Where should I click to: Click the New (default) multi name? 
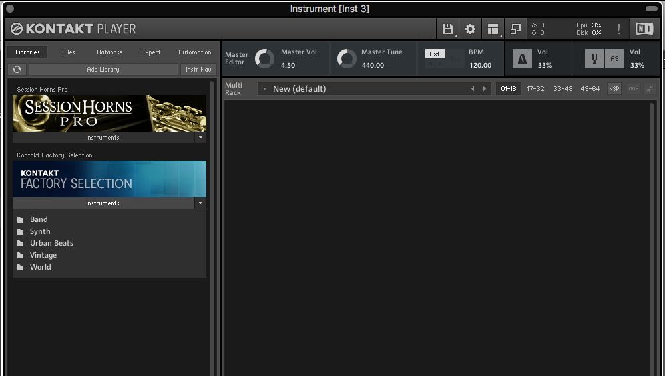(299, 89)
